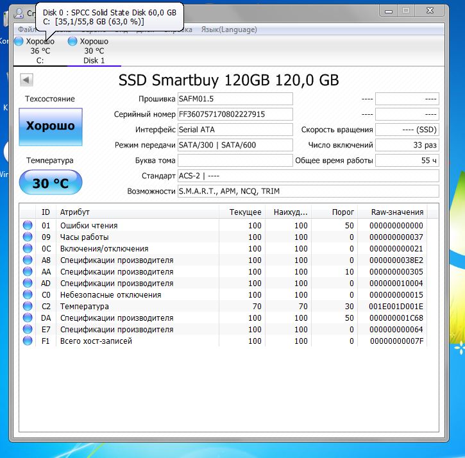465x458 pixels.
Task: Click current value 70 in Температура row
Action: click(257, 306)
